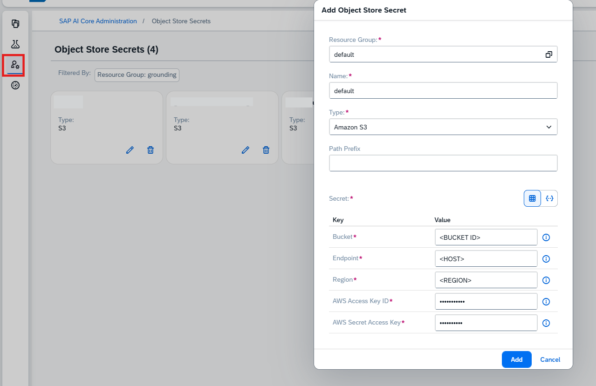Switch Secret editor to table view
The height and width of the screenshot is (386, 596).
click(x=532, y=198)
